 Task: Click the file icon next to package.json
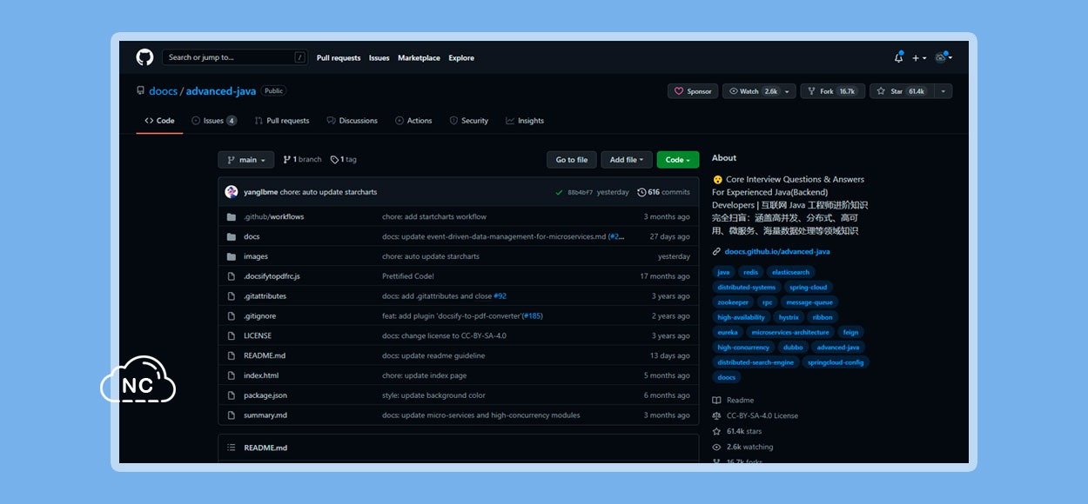click(232, 395)
